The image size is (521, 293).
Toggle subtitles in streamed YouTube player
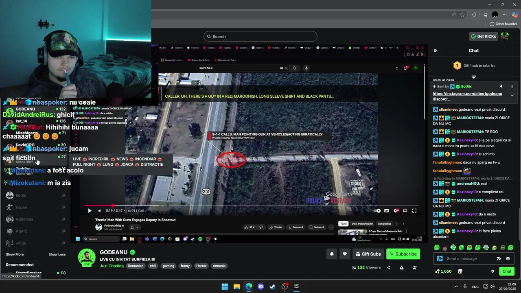pos(386,211)
